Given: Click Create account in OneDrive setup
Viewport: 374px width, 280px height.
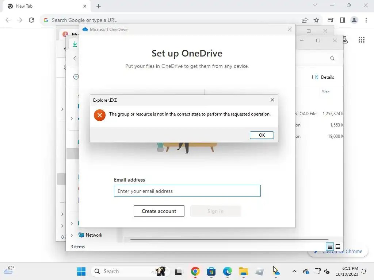Looking at the screenshot, I should [159, 211].
